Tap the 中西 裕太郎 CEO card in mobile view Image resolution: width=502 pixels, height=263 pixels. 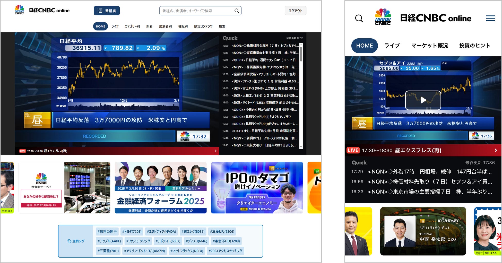[x=423, y=231]
